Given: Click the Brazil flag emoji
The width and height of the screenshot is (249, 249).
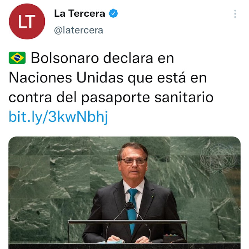Looking at the screenshot, I should [17, 58].
